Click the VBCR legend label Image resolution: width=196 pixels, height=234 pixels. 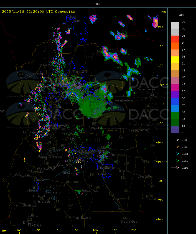click(x=185, y=147)
